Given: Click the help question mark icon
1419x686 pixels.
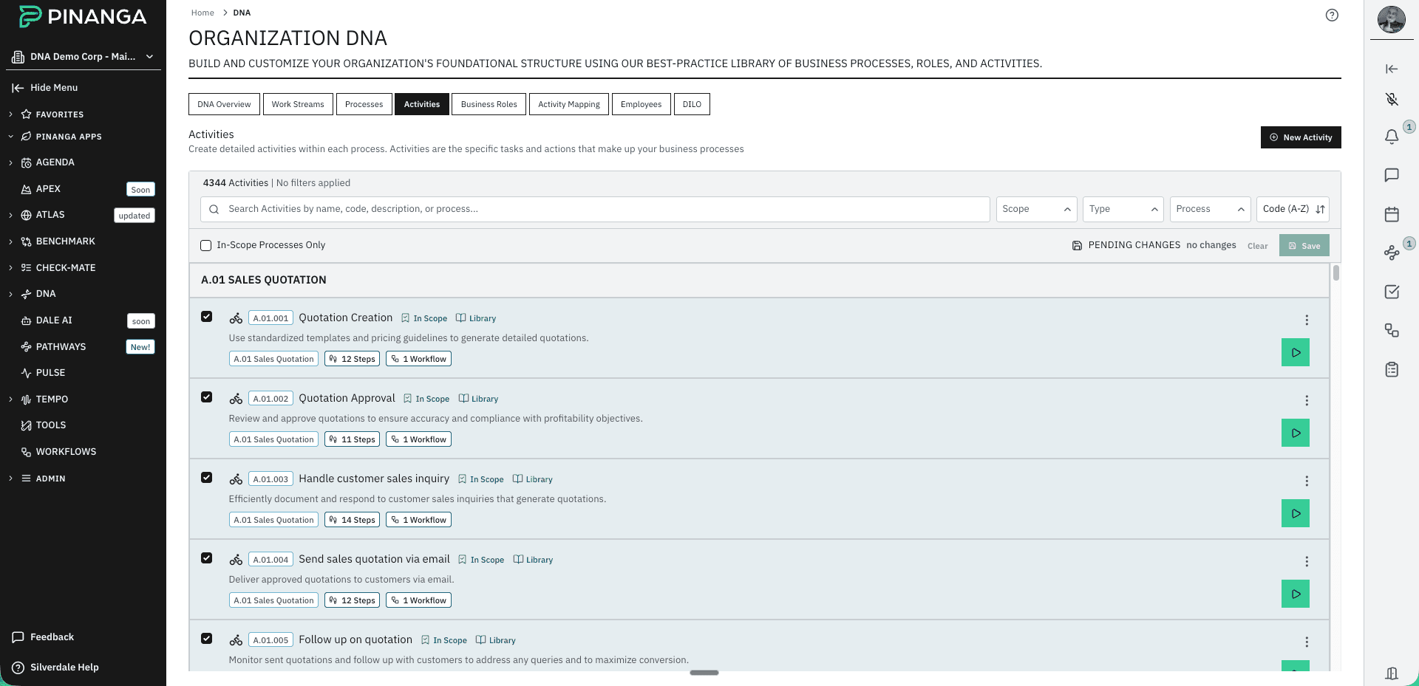Looking at the screenshot, I should point(1332,16).
